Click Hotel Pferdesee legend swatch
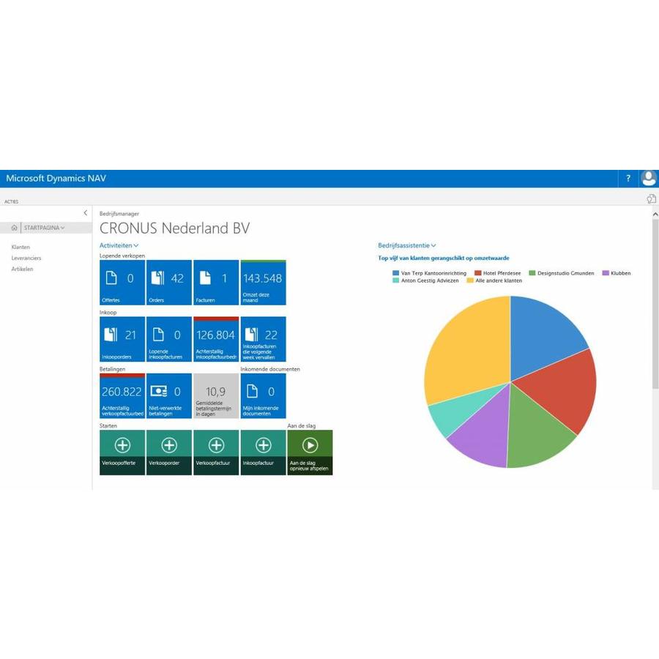 pos(478,273)
